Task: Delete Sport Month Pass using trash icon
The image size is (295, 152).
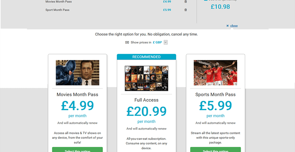Action: click(x=185, y=10)
